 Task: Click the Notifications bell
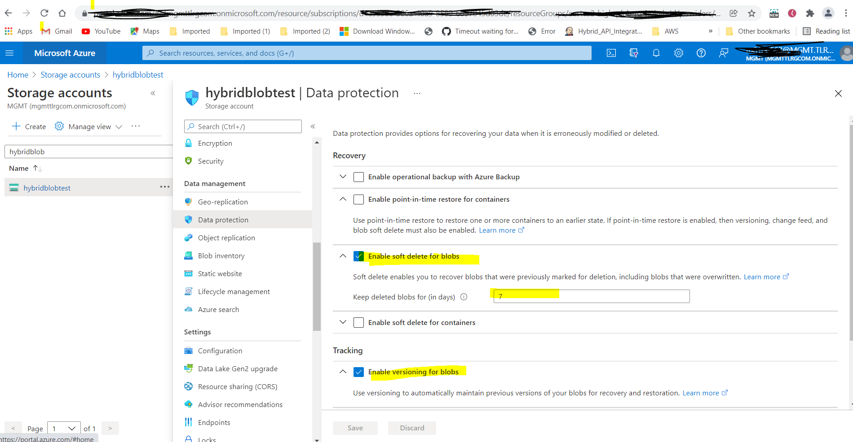click(656, 53)
